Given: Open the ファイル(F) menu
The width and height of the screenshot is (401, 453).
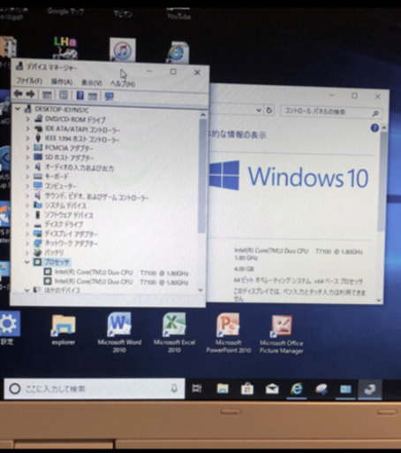Looking at the screenshot, I should [29, 81].
